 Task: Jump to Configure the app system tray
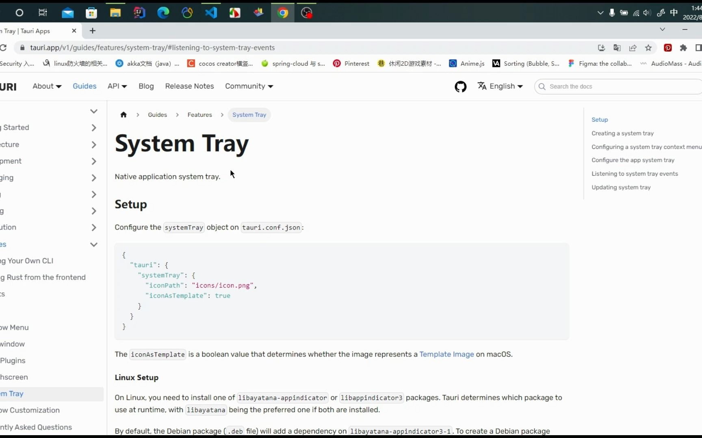[633, 160]
